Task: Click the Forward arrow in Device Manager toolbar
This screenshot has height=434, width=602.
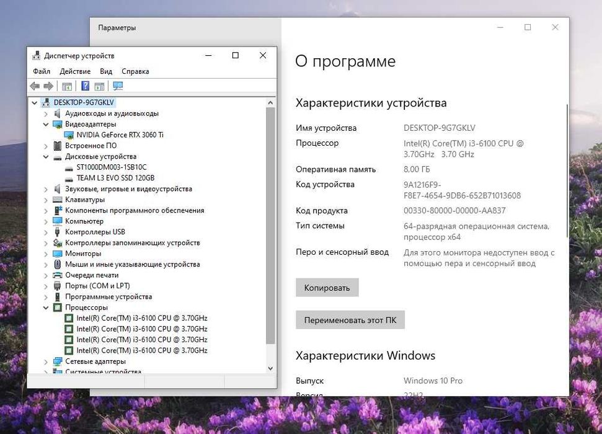Action: [x=48, y=86]
